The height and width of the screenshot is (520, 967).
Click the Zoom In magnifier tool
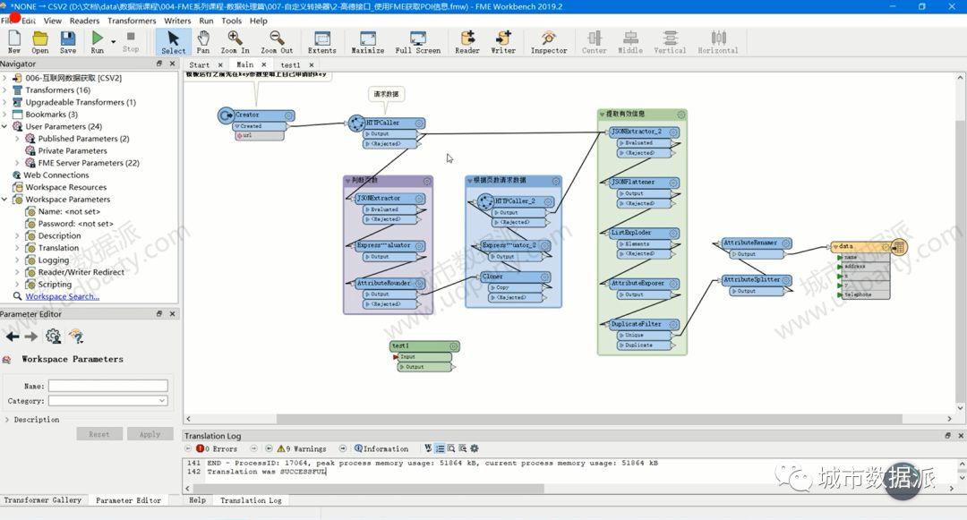[x=235, y=42]
